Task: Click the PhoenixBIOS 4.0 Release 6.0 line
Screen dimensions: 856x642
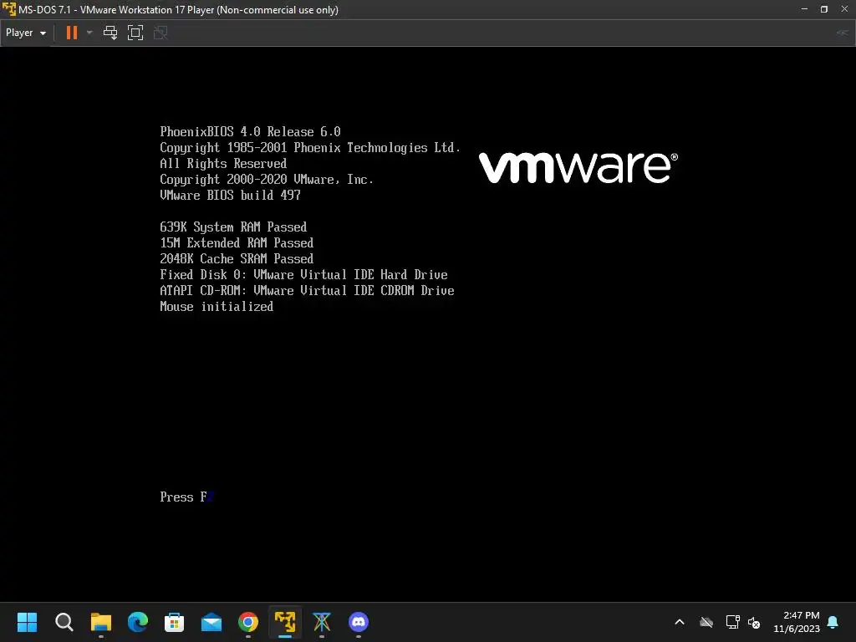Action: [x=250, y=131]
